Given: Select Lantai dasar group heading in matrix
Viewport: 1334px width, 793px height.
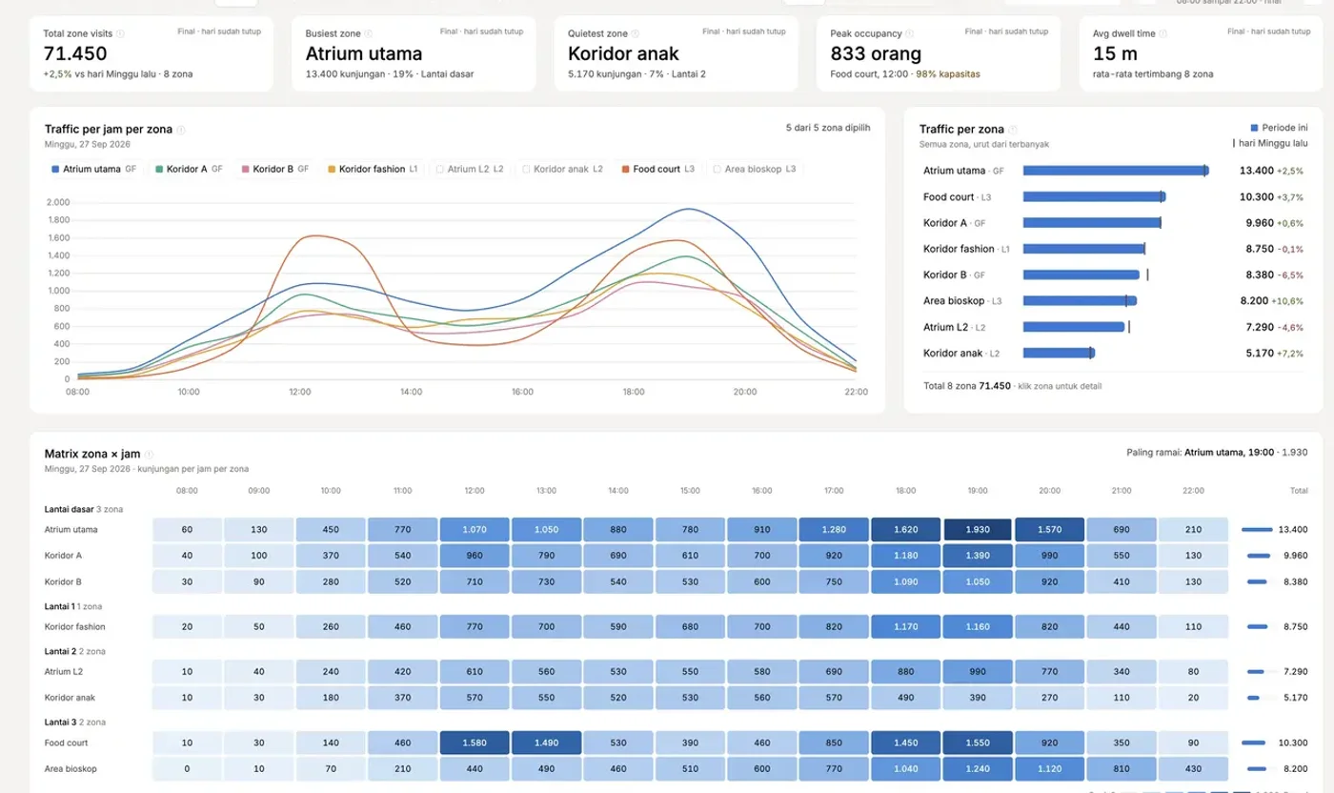Looking at the screenshot, I should pos(84,510).
